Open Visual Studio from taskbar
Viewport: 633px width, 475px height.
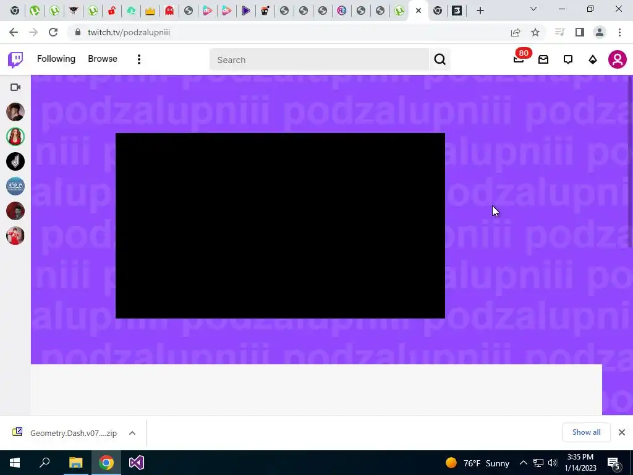[x=137, y=463]
